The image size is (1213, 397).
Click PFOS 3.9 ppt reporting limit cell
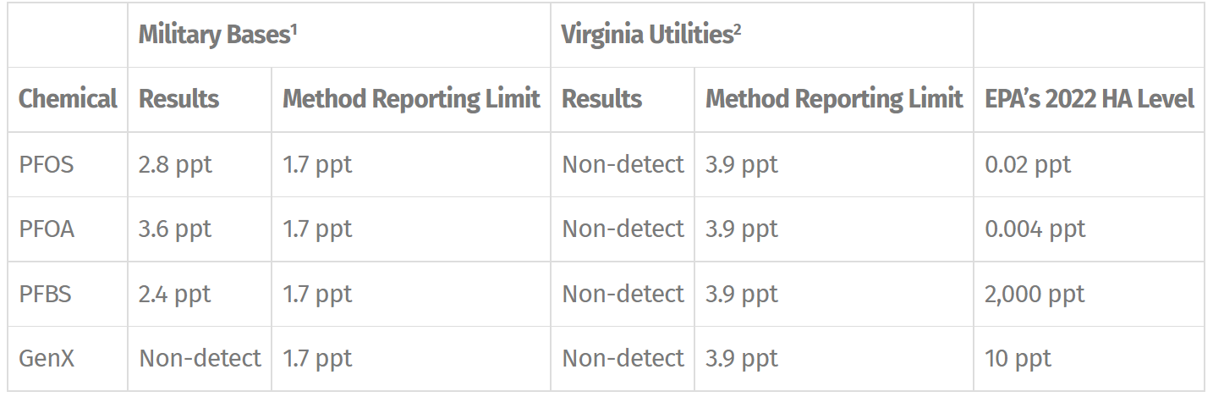click(x=833, y=164)
